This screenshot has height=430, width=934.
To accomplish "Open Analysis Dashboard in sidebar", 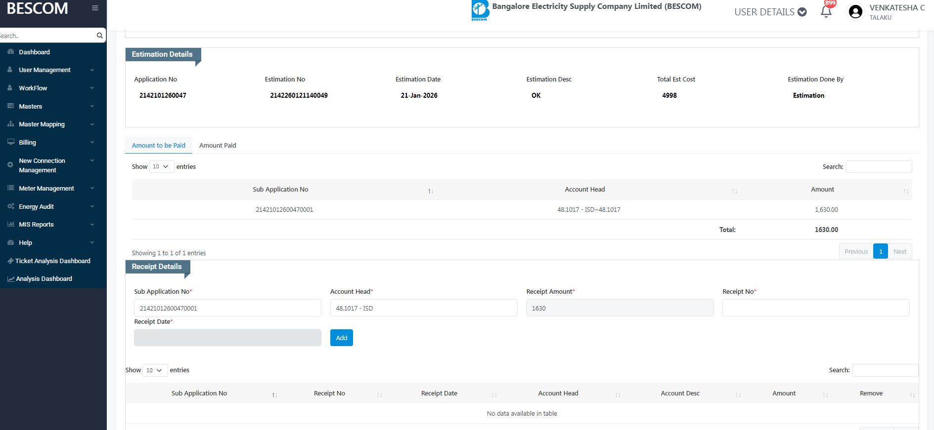I will point(44,279).
